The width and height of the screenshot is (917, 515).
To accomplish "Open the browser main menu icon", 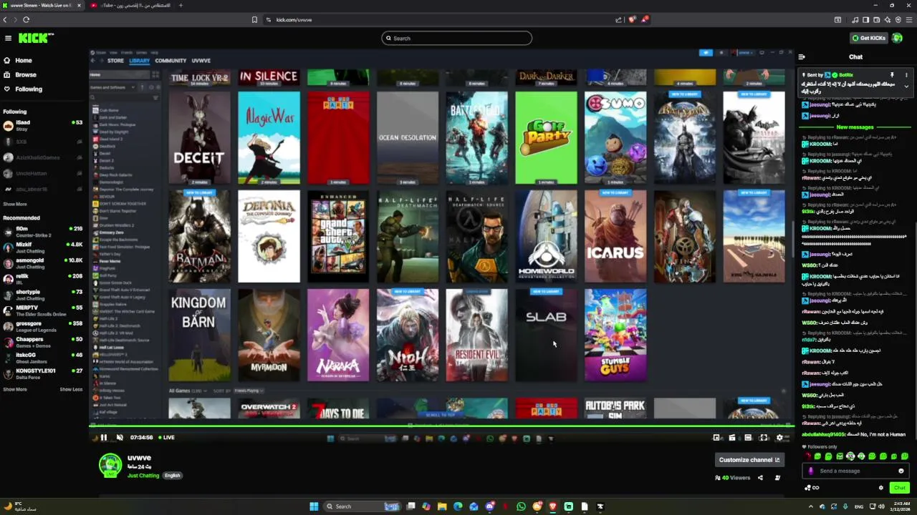I will [911, 20].
